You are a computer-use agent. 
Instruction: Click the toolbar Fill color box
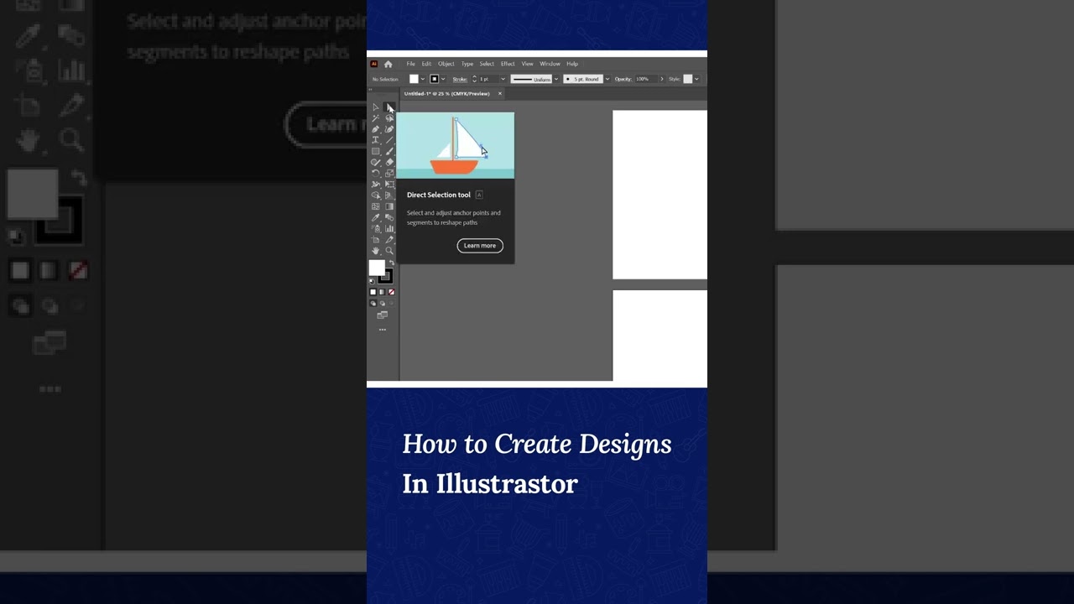click(x=377, y=268)
